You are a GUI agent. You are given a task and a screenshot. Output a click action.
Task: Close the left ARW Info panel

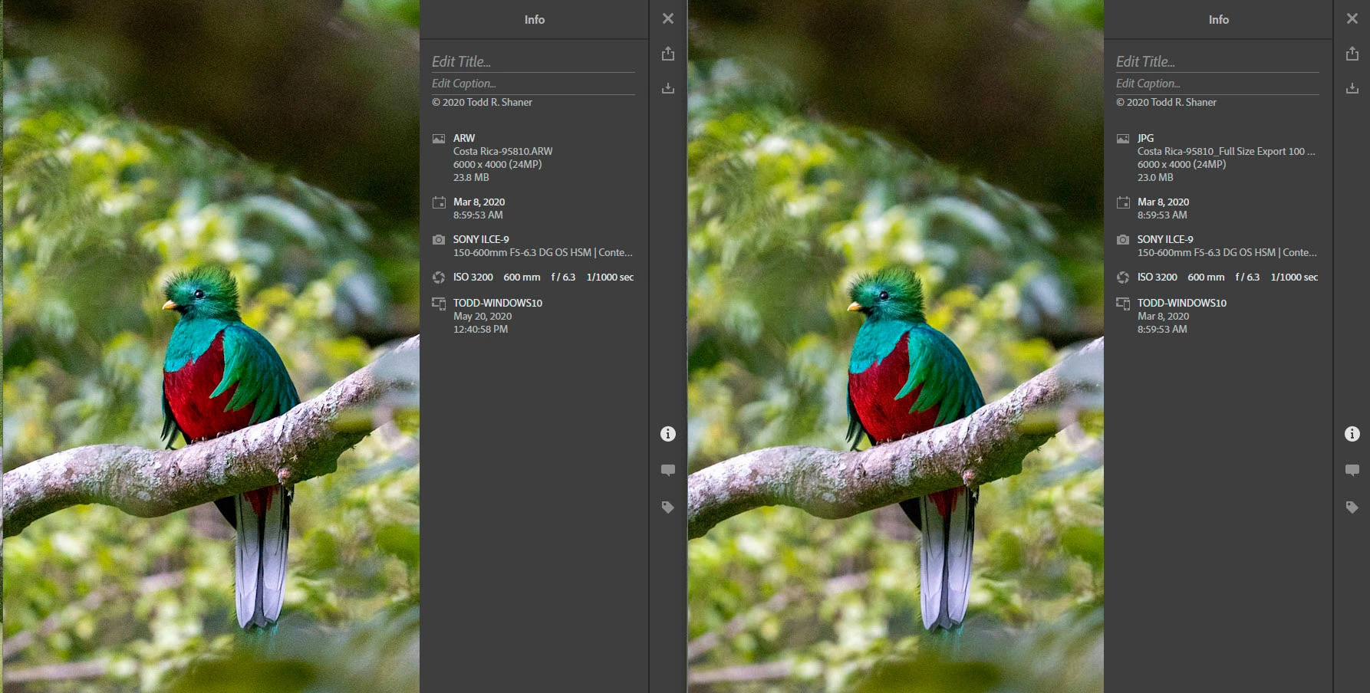tap(668, 18)
